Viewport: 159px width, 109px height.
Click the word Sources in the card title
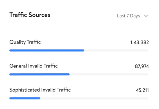point(39,15)
